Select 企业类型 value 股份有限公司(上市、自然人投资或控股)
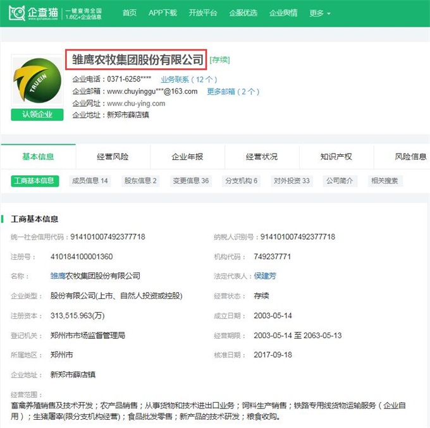This screenshot has width=430, height=428. click(116, 296)
